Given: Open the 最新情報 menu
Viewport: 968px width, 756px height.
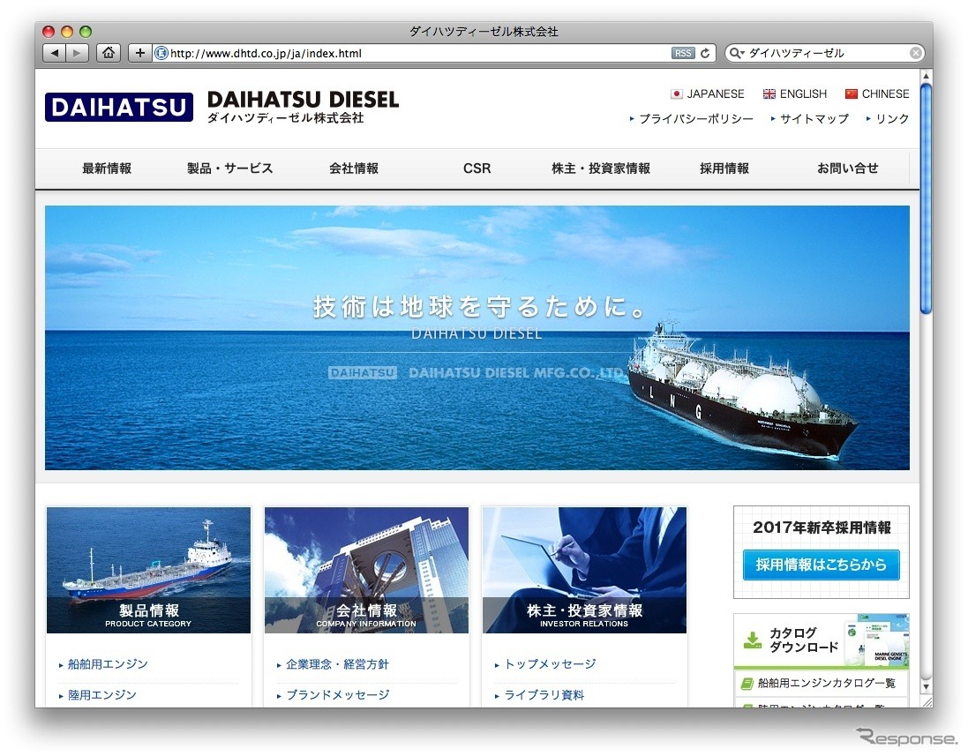Looking at the screenshot, I should point(107,168).
